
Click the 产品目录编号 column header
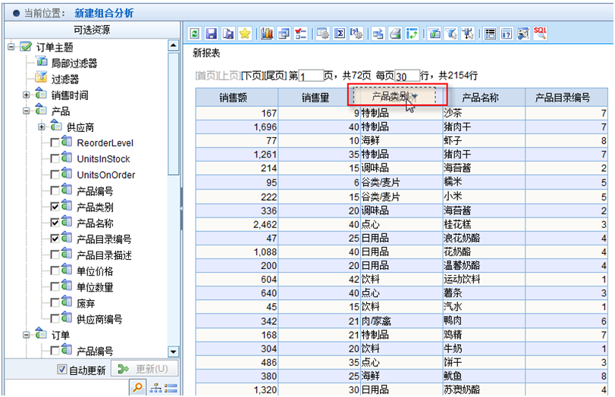coord(566,98)
